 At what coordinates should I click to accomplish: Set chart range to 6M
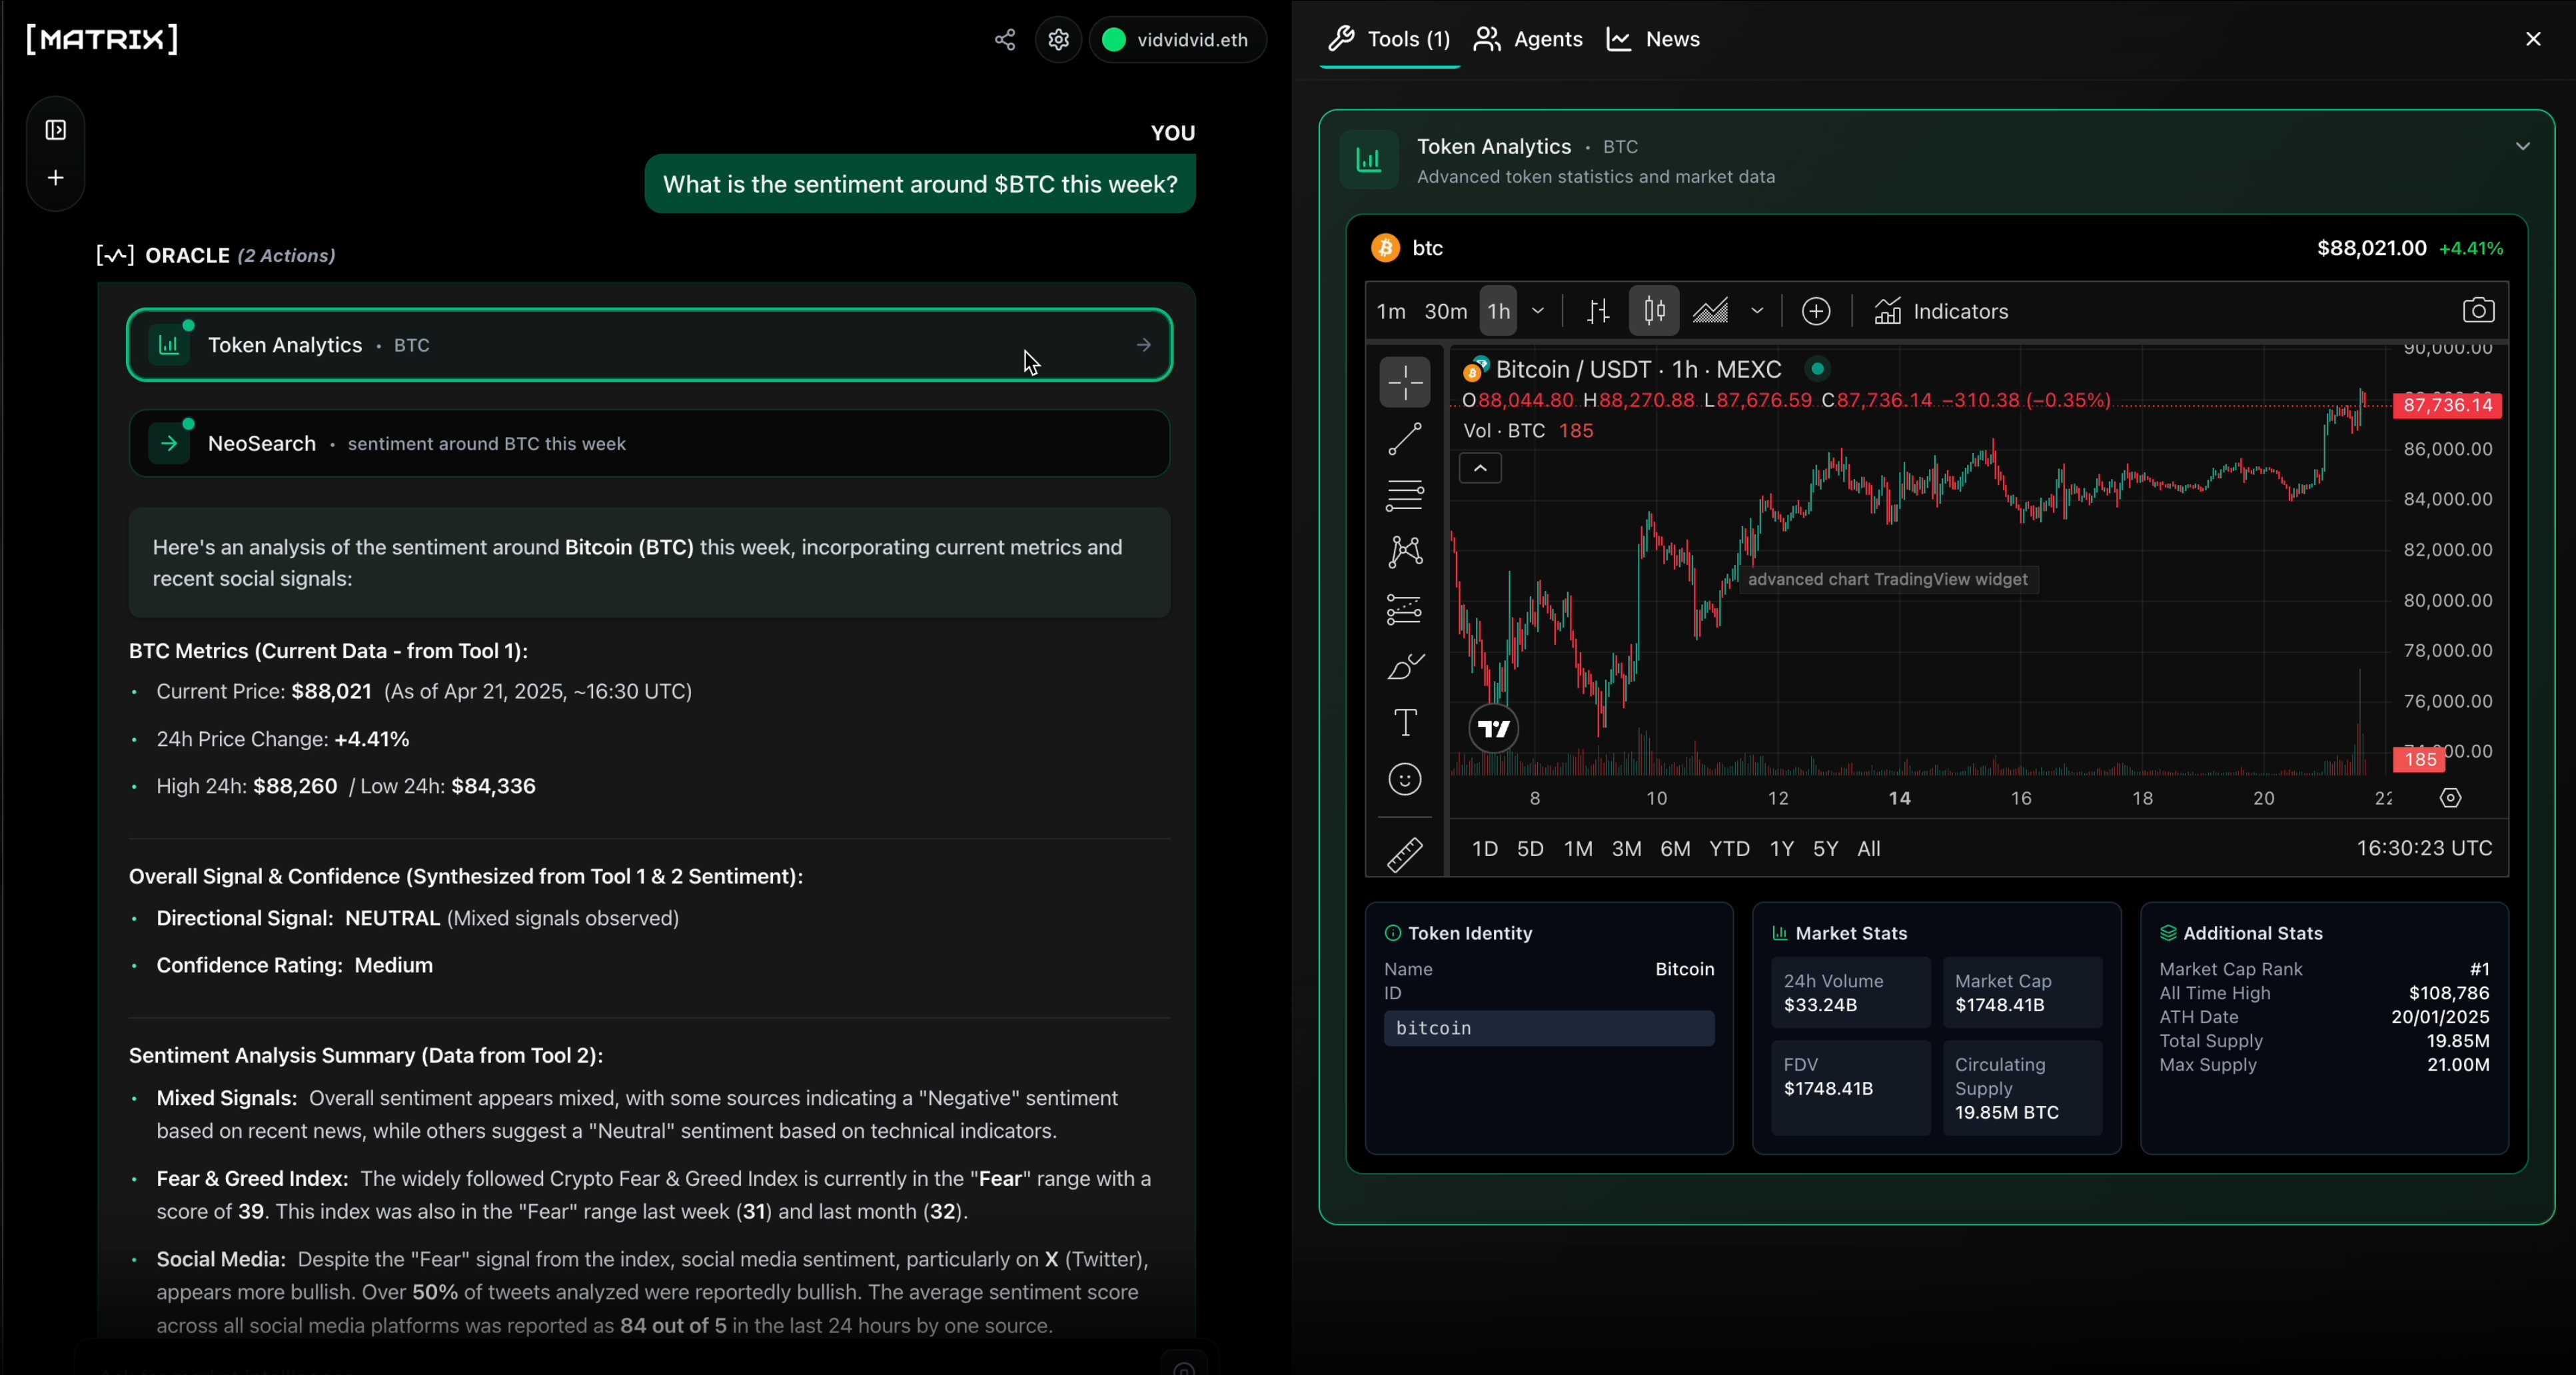1675,849
